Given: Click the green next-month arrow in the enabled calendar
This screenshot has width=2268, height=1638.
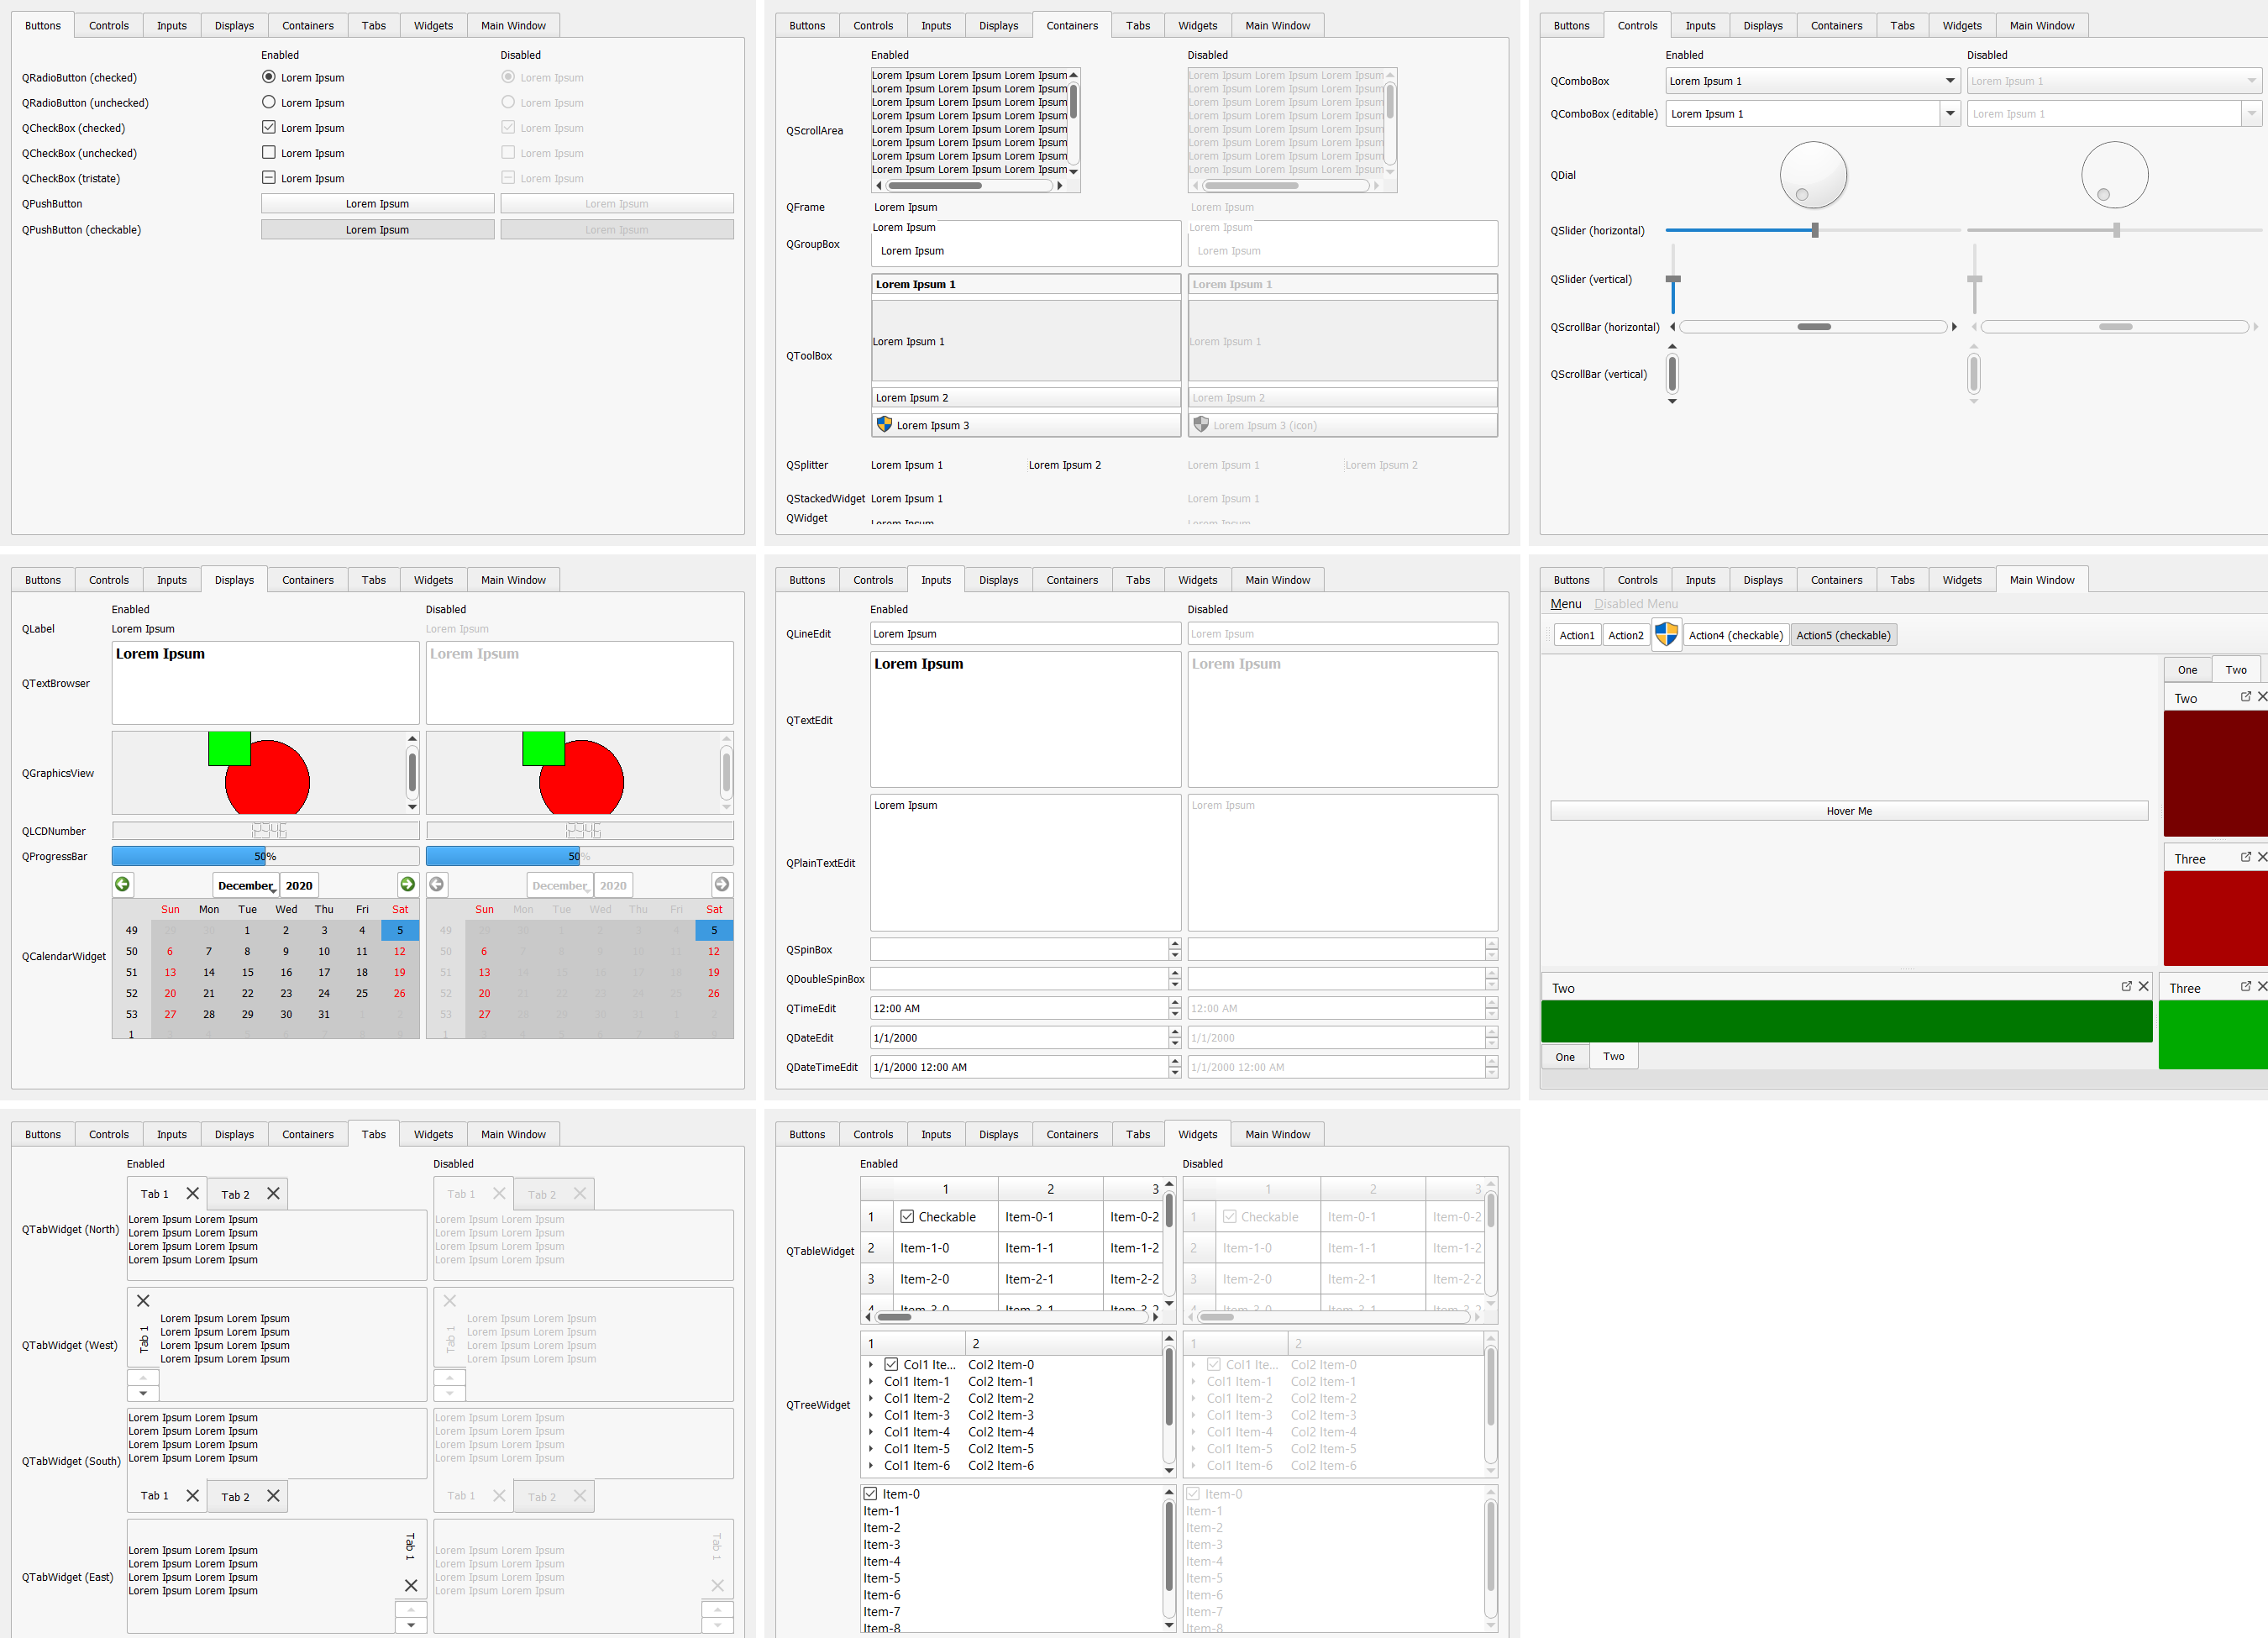Looking at the screenshot, I should tap(407, 884).
